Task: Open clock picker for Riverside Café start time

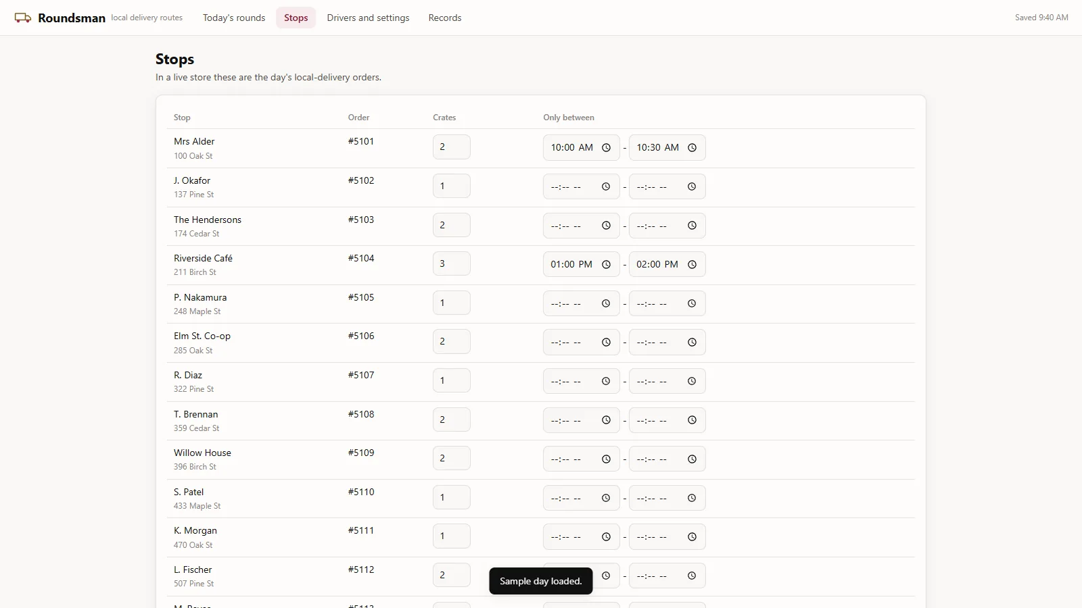Action: tap(606, 265)
